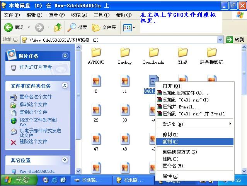Select the Downloads folder icon
247x186 pixels.
click(x=153, y=53)
